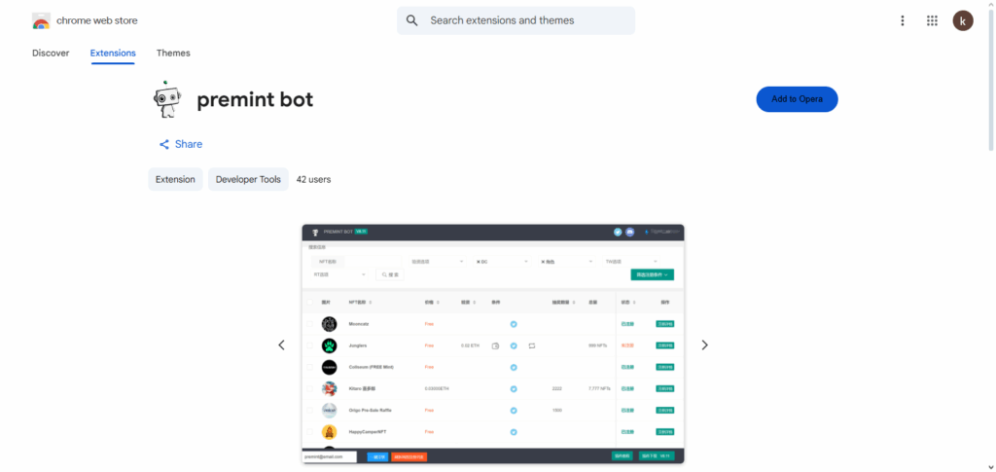The width and height of the screenshot is (996, 472).
Task: Open the Google apps grid
Action: [932, 21]
